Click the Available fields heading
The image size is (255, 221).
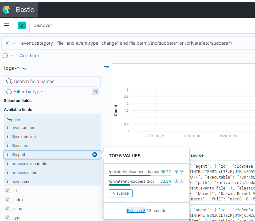pos(18,110)
